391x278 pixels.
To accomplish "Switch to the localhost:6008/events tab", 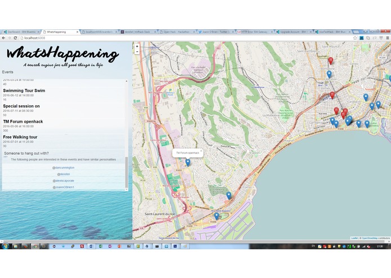I will click(99, 32).
